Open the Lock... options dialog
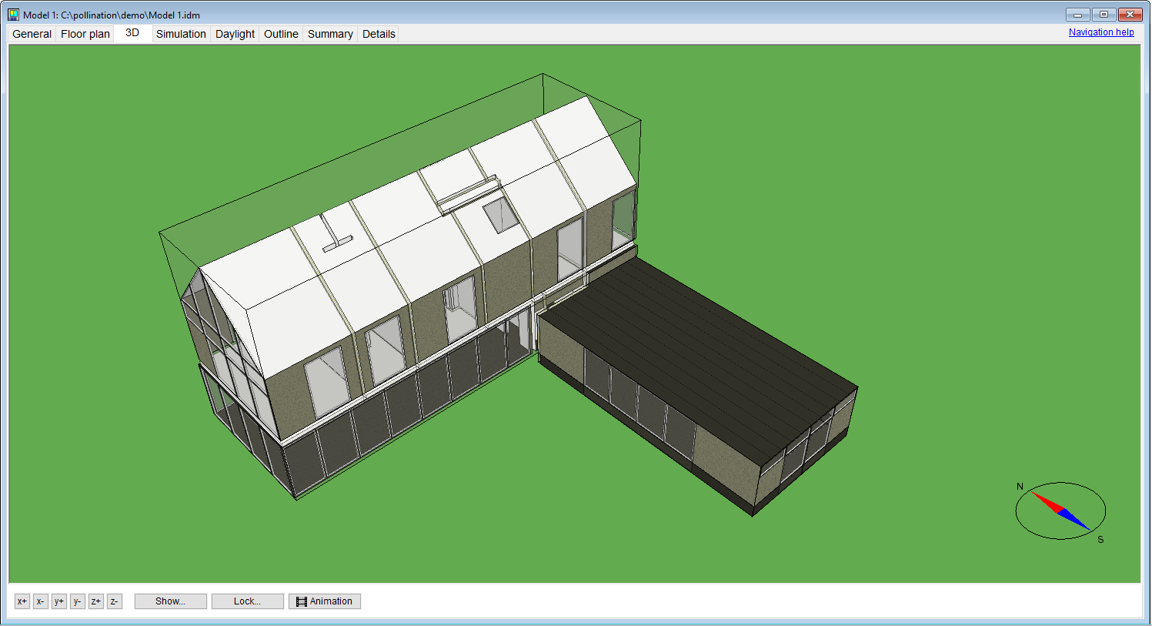Viewport: 1152px width, 626px height. click(x=247, y=601)
